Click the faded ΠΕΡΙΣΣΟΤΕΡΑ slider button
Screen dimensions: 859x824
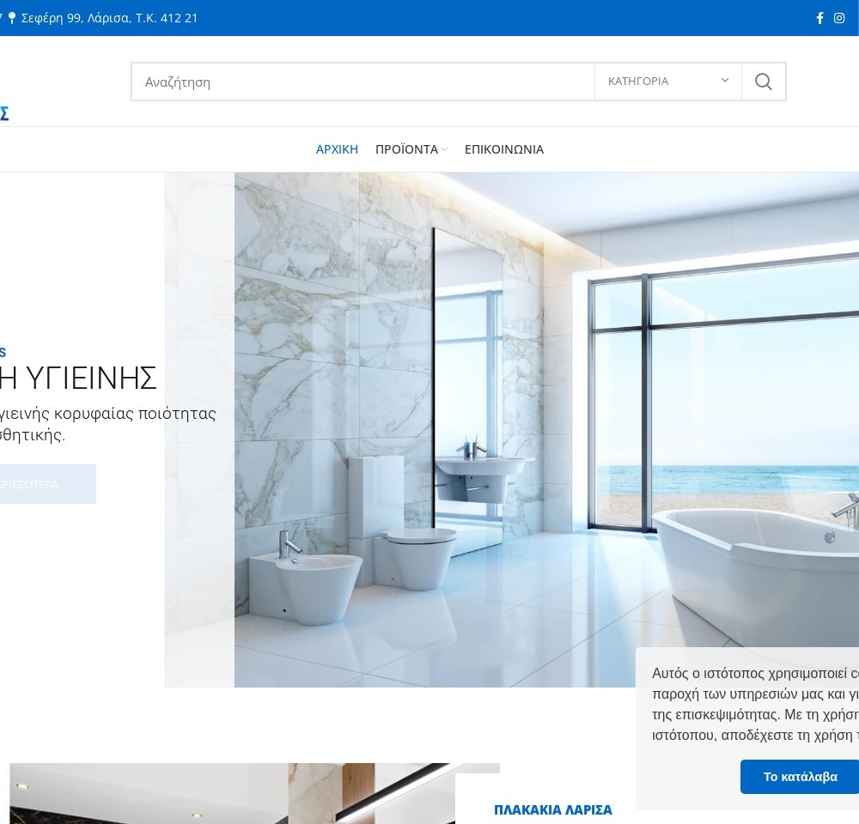(46, 484)
